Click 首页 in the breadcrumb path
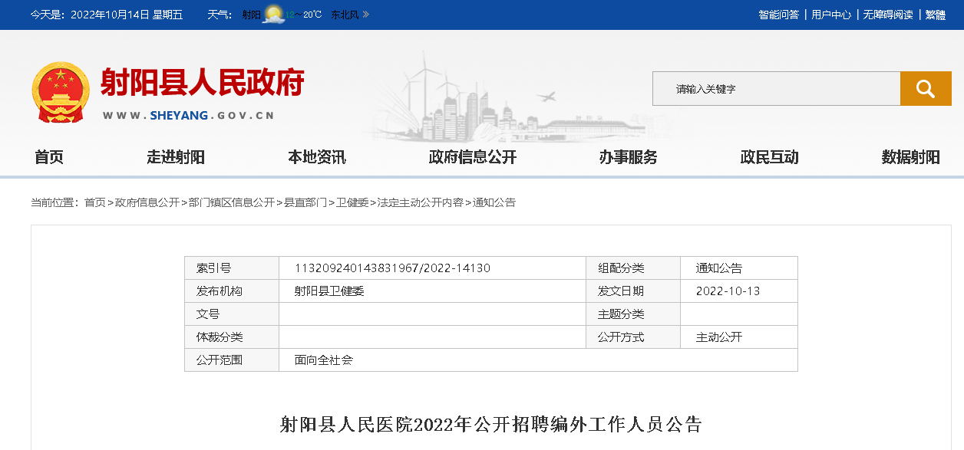 (95, 202)
